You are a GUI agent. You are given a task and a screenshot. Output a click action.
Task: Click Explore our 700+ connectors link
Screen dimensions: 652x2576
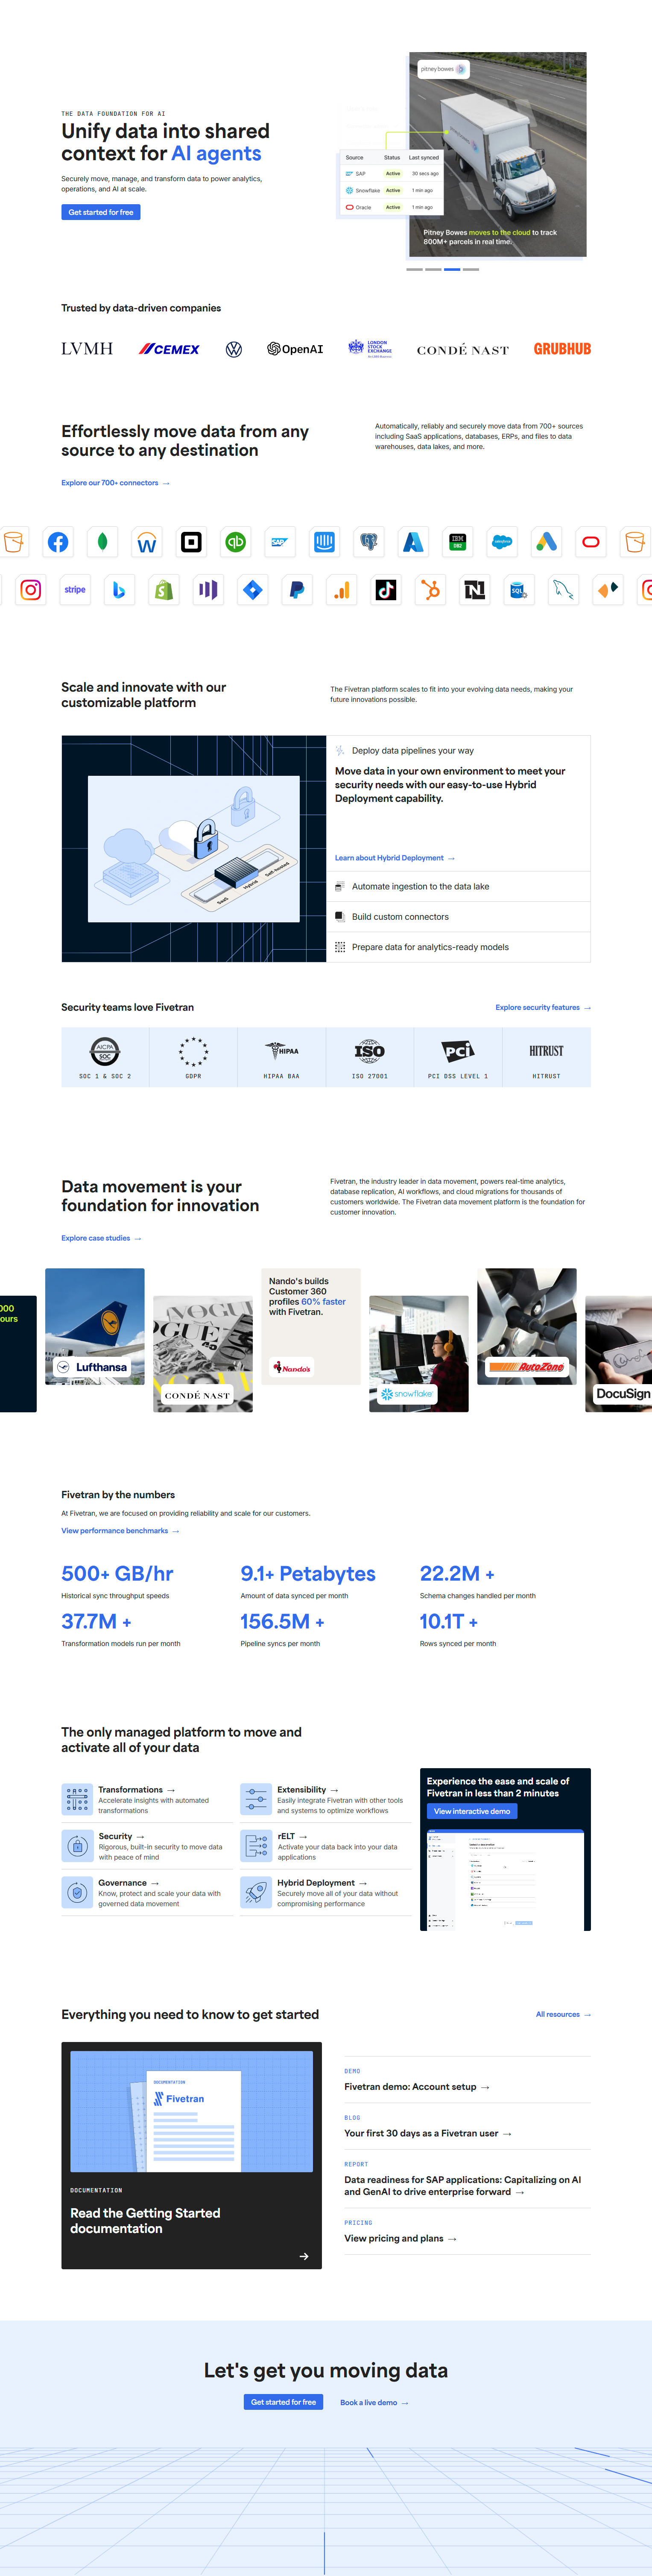point(115,483)
